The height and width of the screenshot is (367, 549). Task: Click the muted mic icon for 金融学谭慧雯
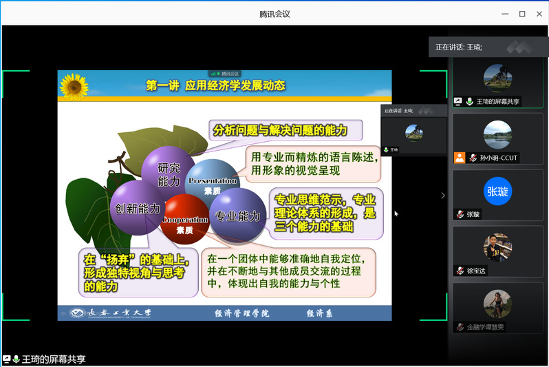(459, 327)
